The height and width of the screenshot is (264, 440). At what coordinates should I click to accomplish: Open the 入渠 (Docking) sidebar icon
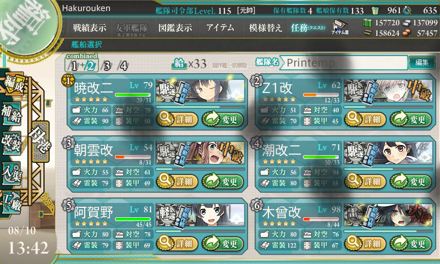point(11,173)
